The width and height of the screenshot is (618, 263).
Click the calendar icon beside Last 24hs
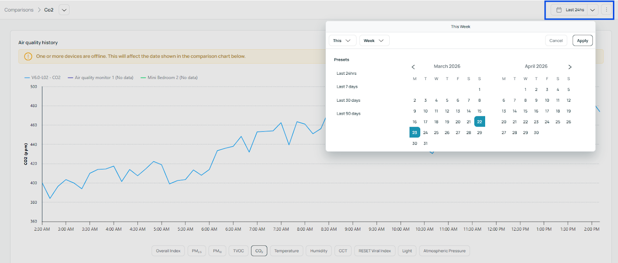coord(559,10)
